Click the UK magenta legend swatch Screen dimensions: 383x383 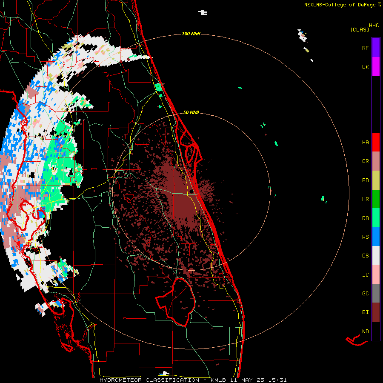coord(376,67)
